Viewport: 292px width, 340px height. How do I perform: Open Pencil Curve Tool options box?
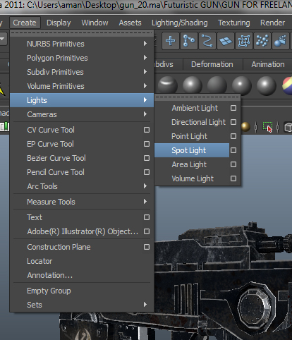click(147, 172)
